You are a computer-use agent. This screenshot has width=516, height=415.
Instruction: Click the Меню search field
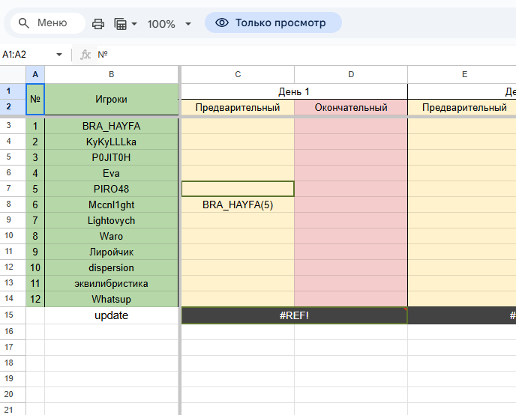(x=48, y=23)
